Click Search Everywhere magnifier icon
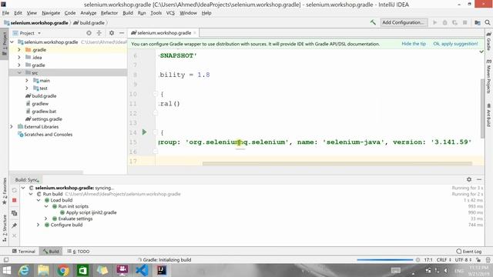This screenshot has width=493, height=277. (488, 22)
